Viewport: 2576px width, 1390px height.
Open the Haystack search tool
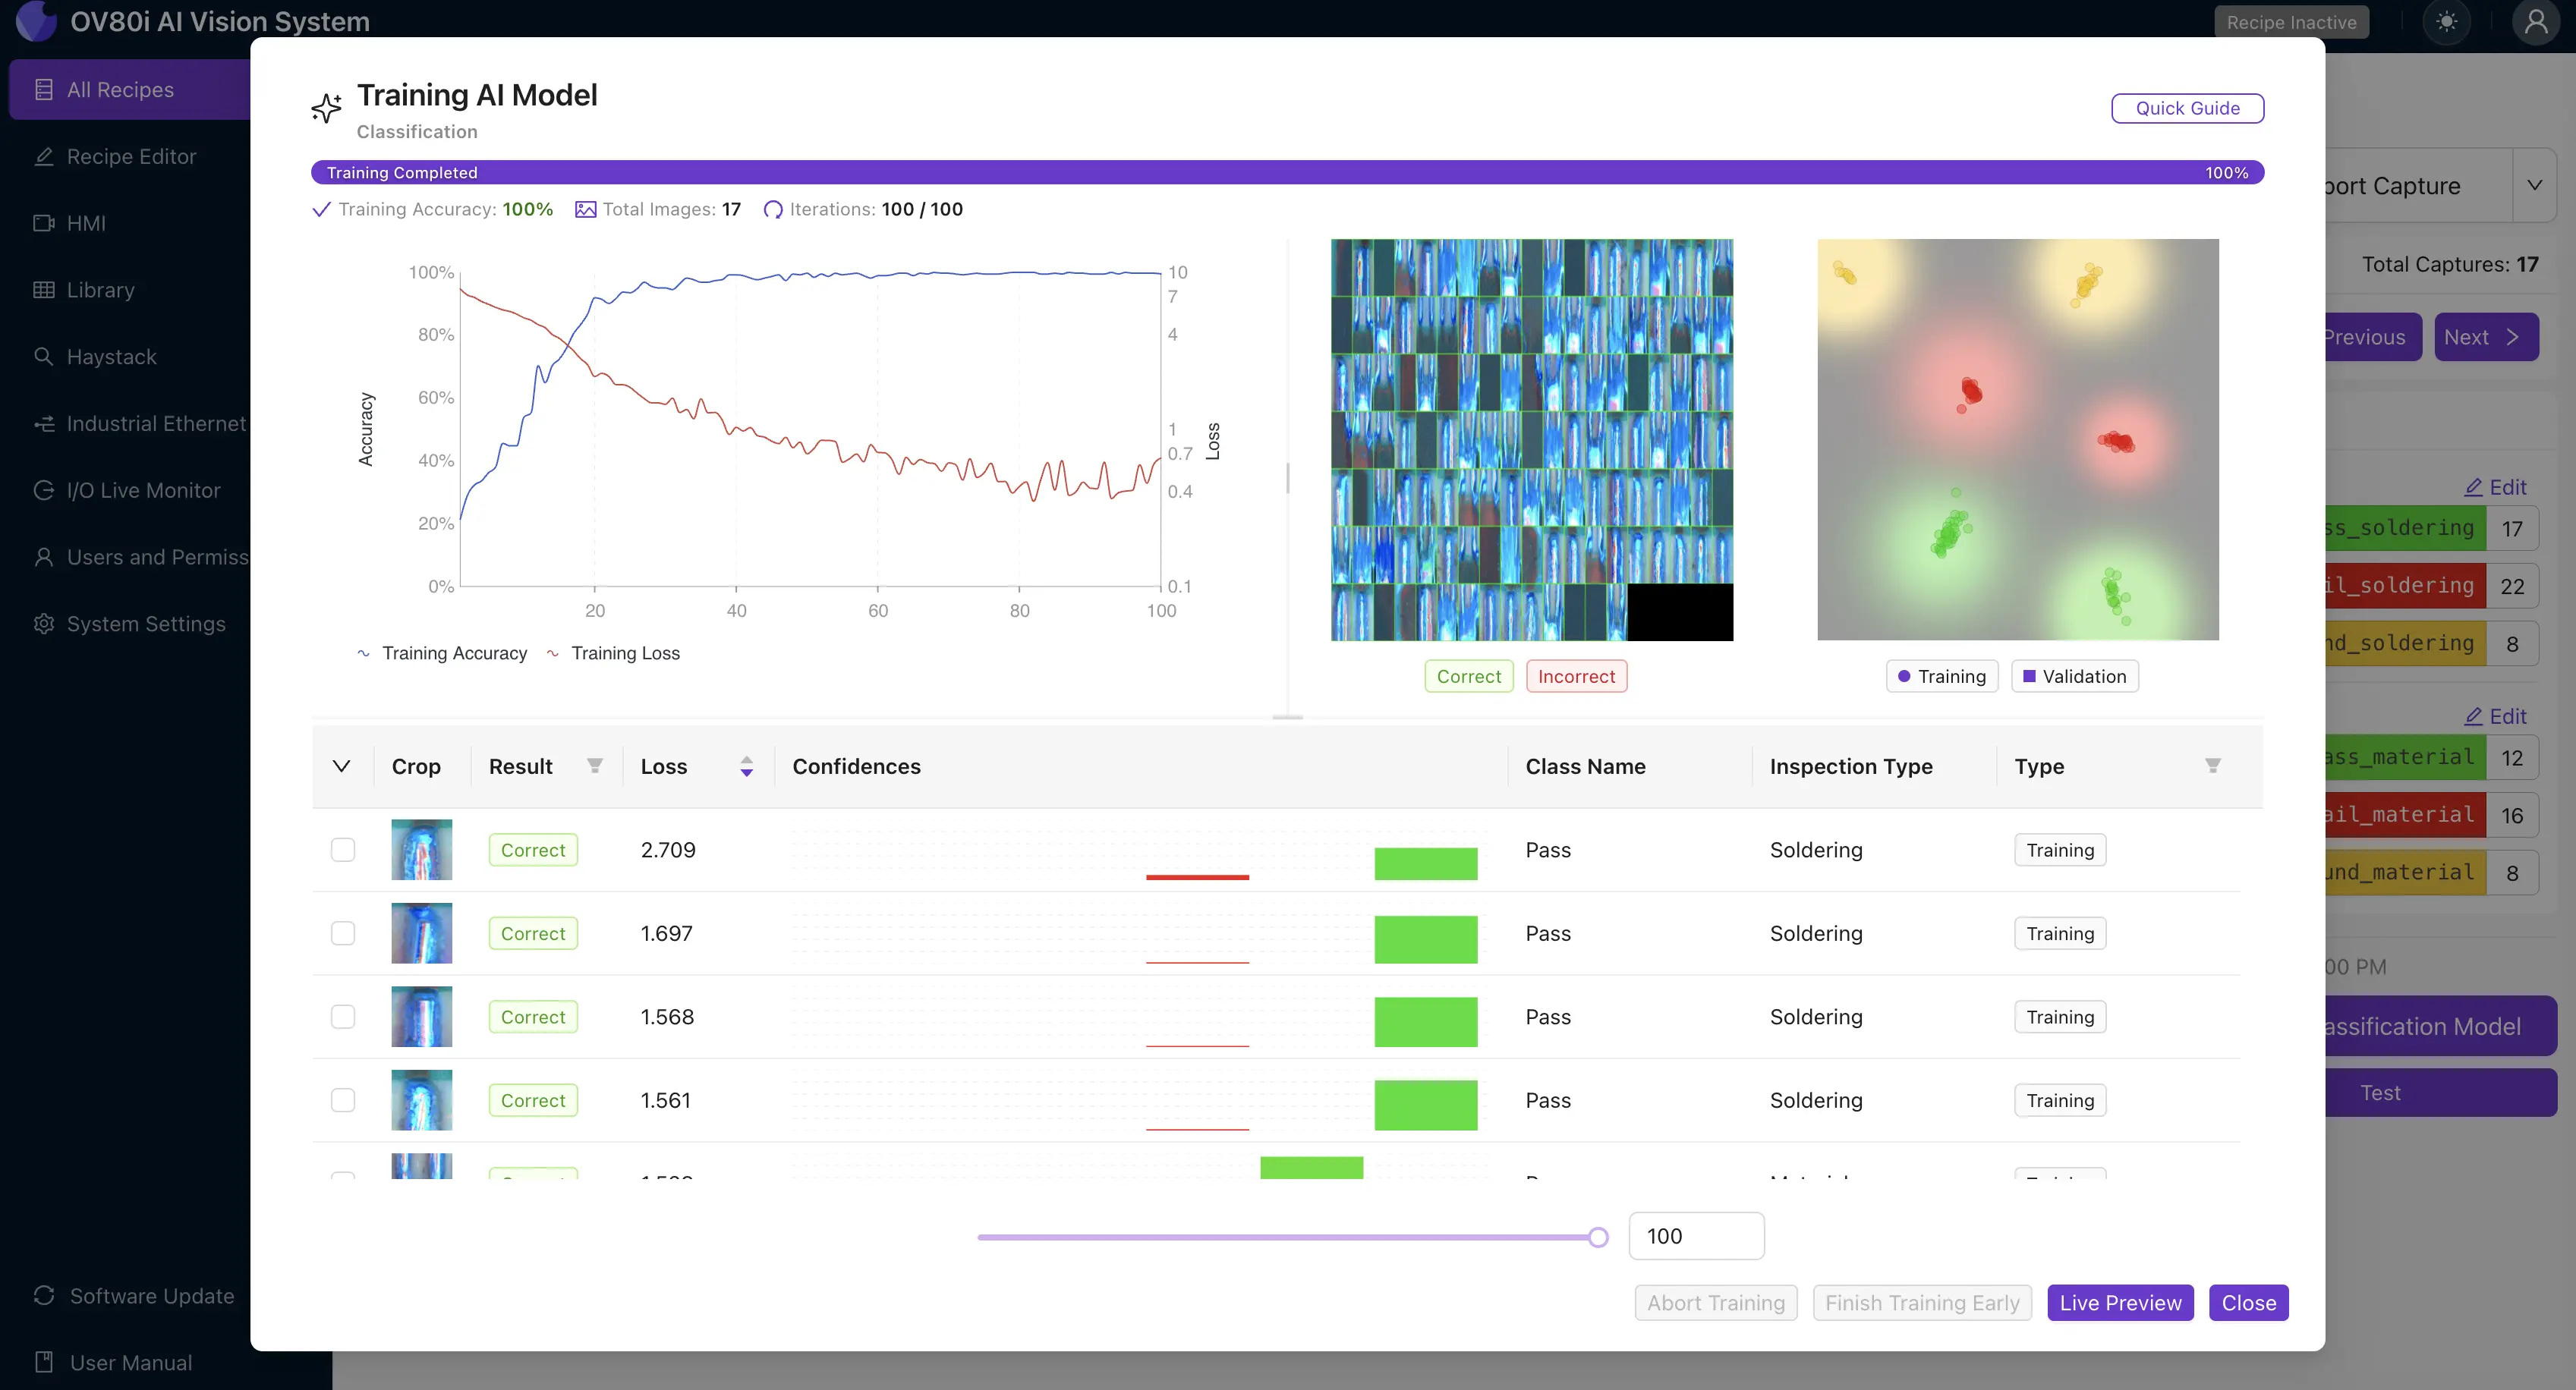111,356
